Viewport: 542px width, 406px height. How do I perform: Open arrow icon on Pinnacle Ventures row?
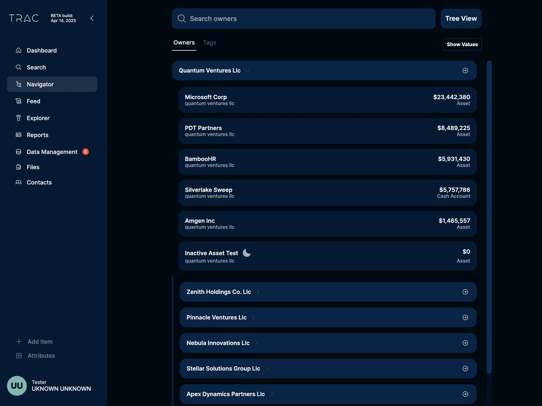coord(465,317)
